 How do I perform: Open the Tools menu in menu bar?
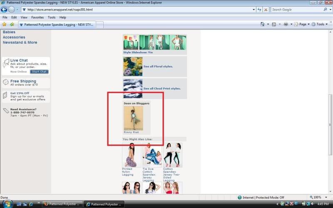coord(52,17)
